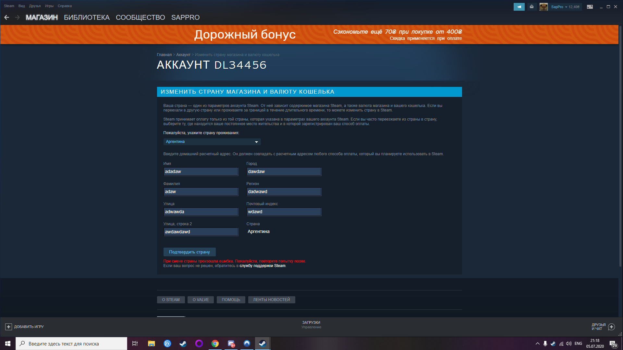Click the microphone tray icon
Screen dimensions: 623x350
click(x=545, y=344)
